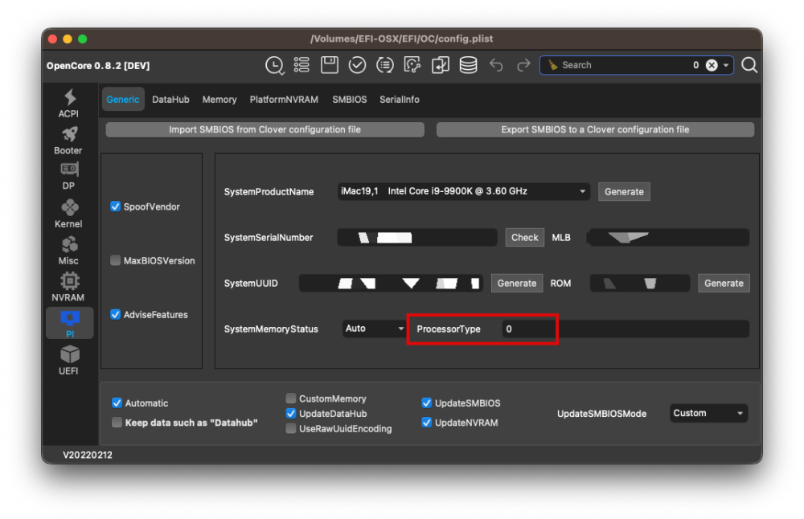804x519 pixels.
Task: Click the V20220212 version label
Action: (x=88, y=455)
